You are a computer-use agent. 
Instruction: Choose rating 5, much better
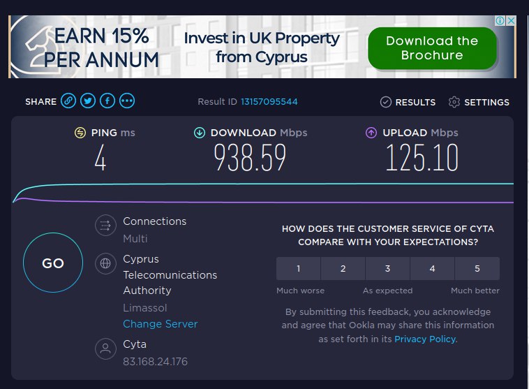(477, 268)
